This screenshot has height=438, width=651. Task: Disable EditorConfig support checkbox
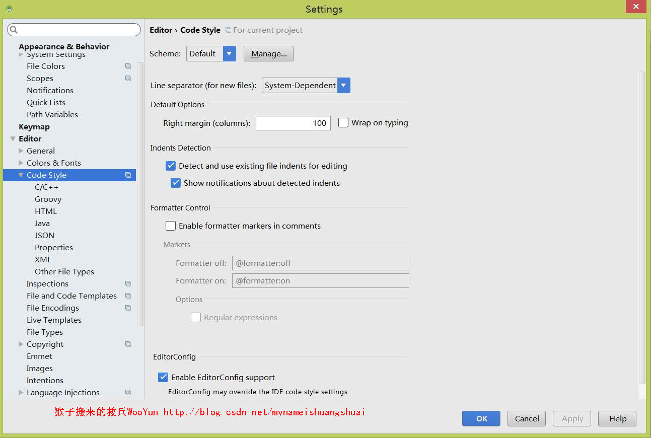tap(163, 377)
